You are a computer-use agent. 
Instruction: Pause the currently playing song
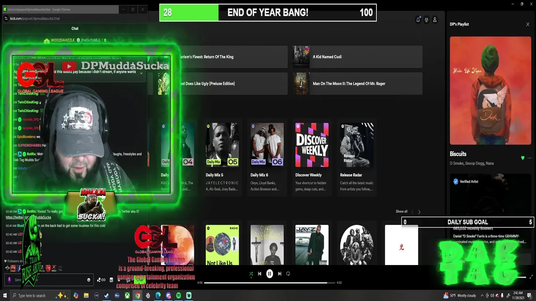[x=270, y=274]
